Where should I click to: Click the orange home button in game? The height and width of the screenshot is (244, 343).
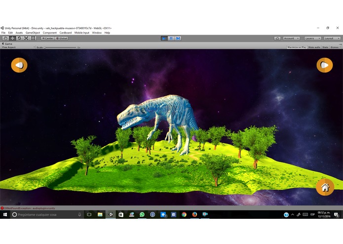[325, 187]
